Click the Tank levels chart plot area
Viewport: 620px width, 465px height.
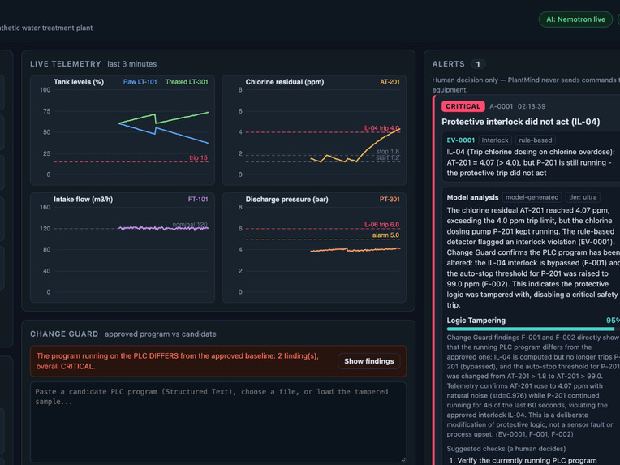tap(131, 132)
